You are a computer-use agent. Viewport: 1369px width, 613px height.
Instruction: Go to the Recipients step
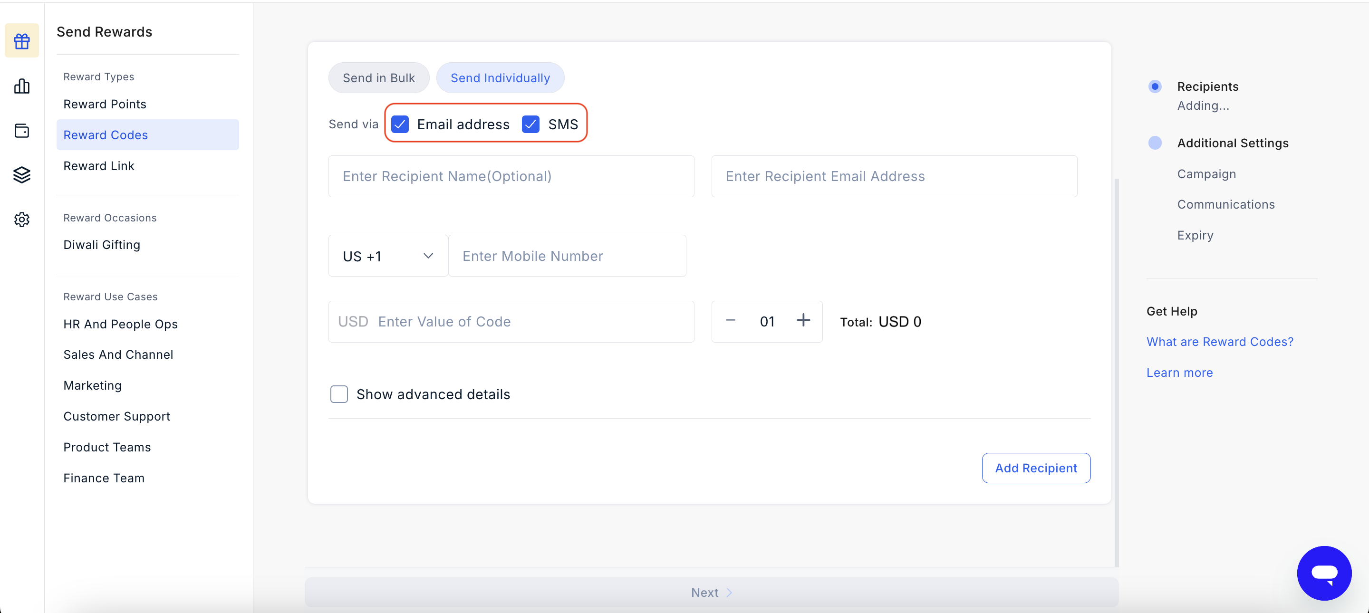tap(1207, 86)
